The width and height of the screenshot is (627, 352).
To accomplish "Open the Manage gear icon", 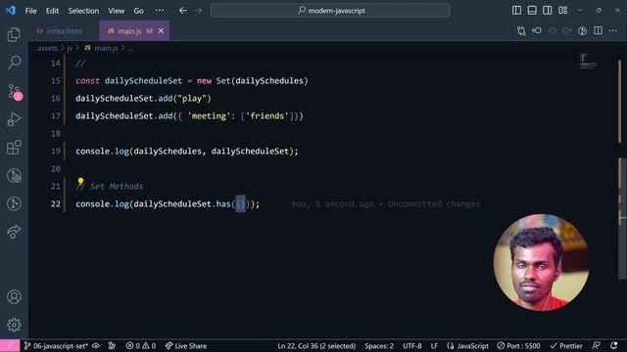I will click(x=14, y=325).
